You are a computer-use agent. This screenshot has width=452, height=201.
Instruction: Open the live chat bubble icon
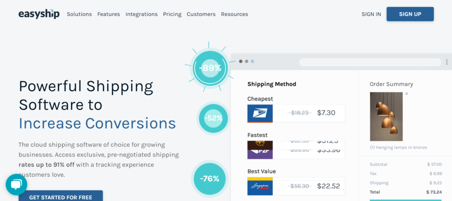point(16,185)
